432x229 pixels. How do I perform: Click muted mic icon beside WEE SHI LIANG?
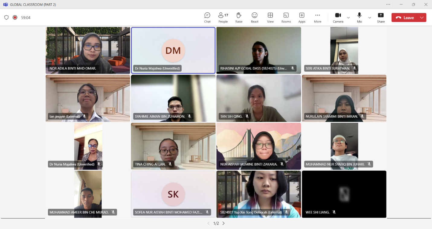point(334,212)
